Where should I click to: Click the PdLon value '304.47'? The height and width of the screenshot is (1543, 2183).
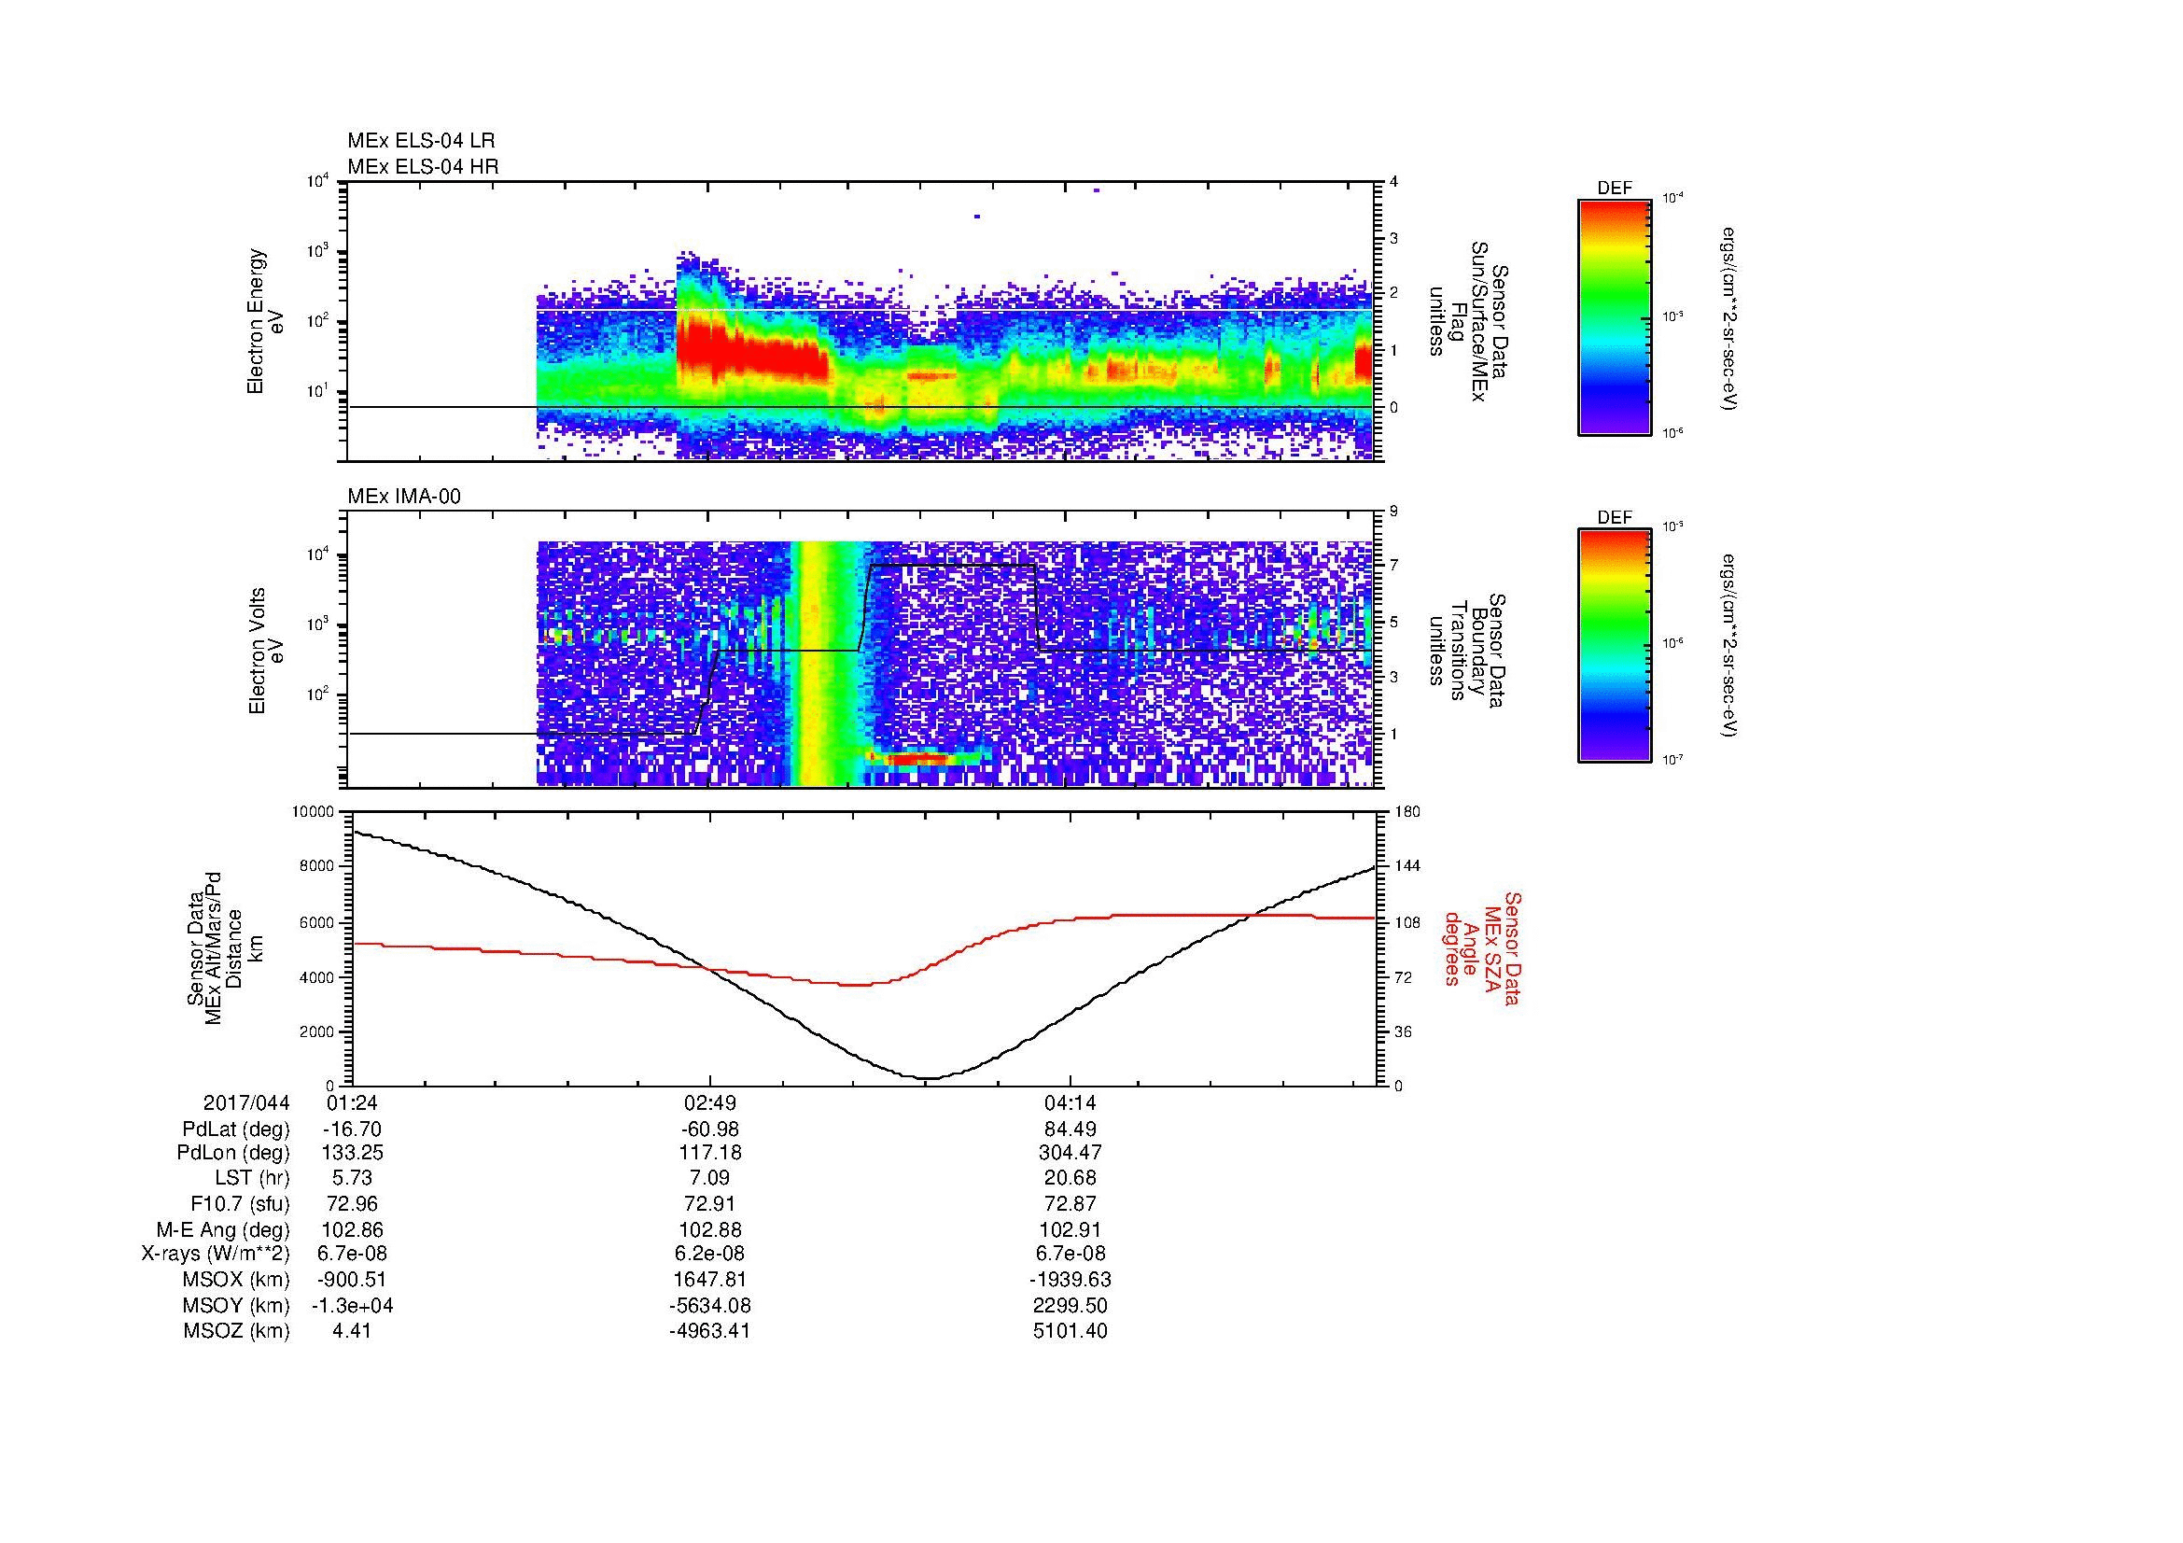[x=1071, y=1153]
